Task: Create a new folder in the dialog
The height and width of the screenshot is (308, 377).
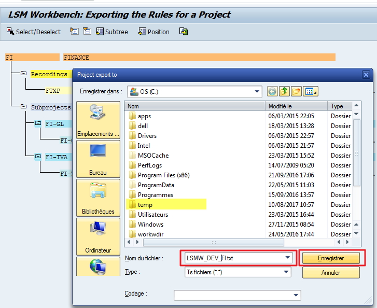Action: coord(297,92)
